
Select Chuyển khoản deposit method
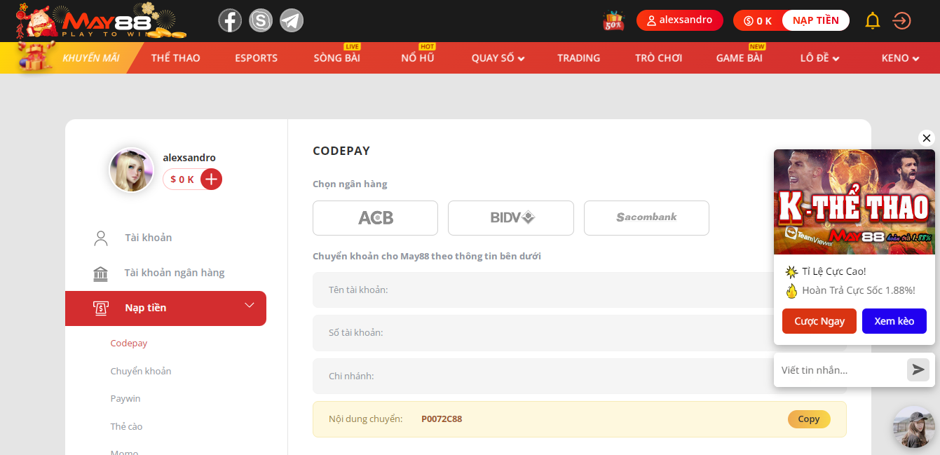click(141, 371)
